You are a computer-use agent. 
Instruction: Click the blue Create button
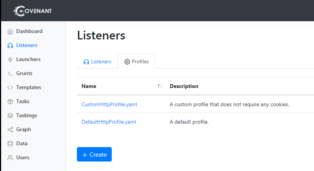coord(94,154)
